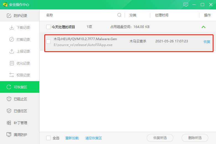
Task: Click the 漏洞防护 monitor icon
Action: tap(9, 135)
